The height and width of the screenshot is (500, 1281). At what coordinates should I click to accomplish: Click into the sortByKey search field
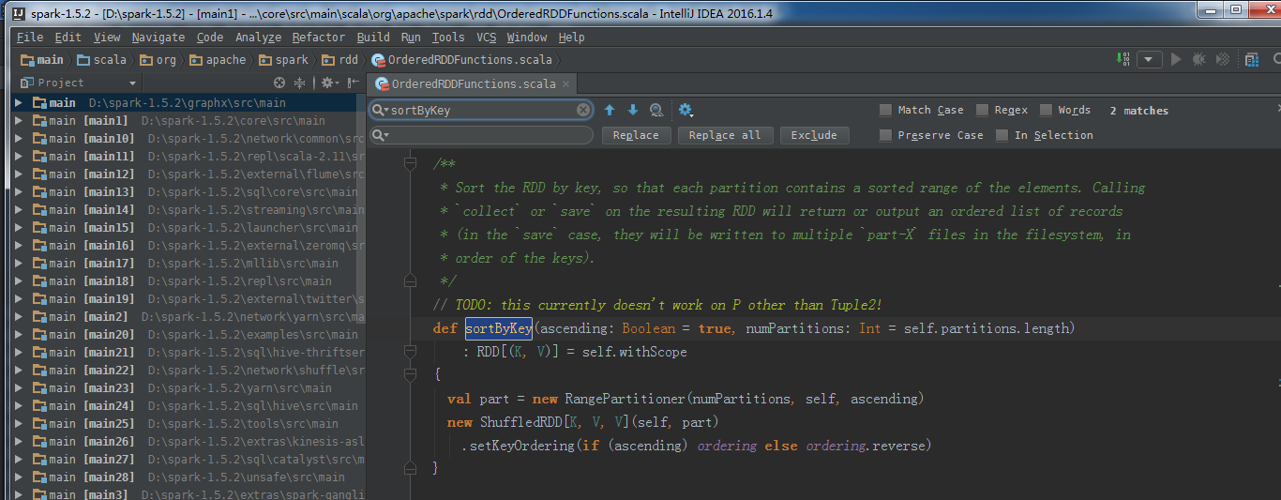482,110
